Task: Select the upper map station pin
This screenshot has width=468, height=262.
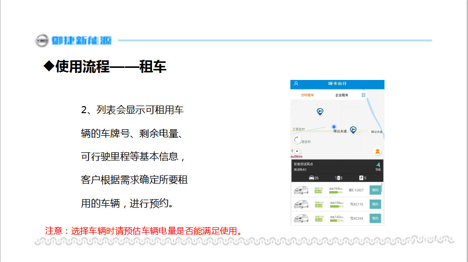Action: (x=320, y=112)
